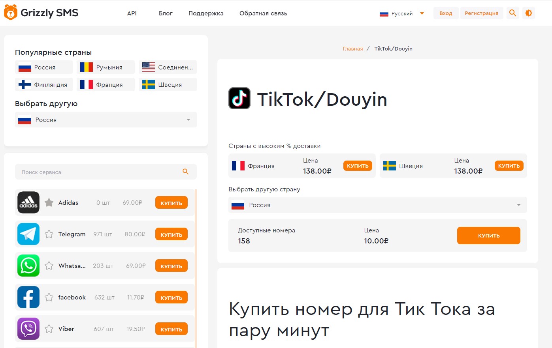Toggle the favorite star for Viber
Viewport: 552px width, 348px height.
point(49,329)
